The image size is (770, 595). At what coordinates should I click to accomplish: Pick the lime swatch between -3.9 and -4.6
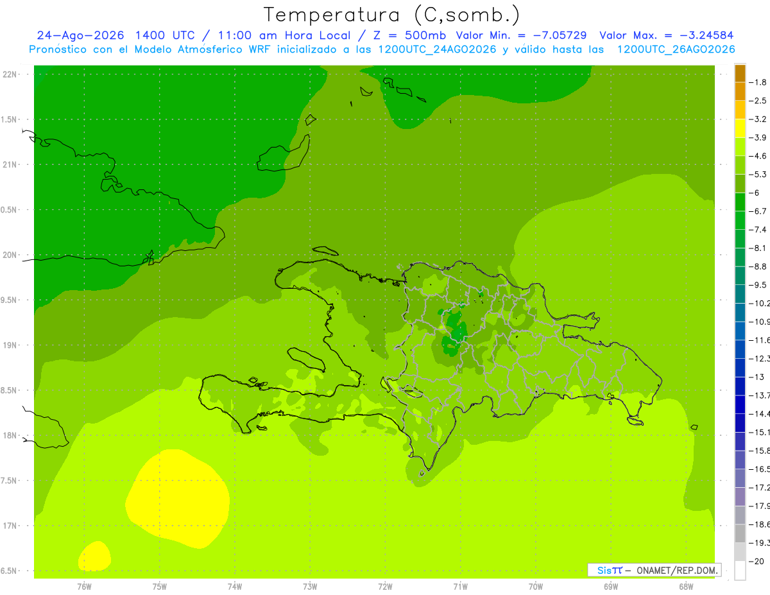pyautogui.click(x=740, y=147)
